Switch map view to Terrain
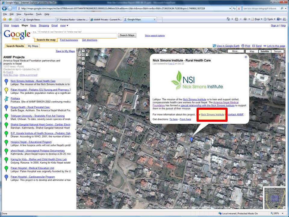The image size is (289, 217). point(277,52)
